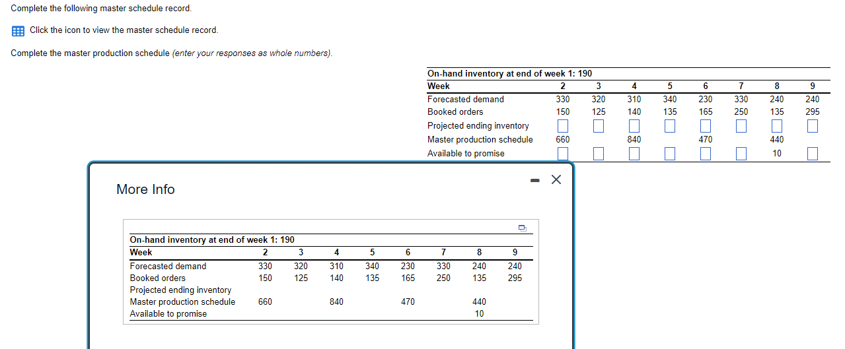This screenshot has height=349, width=845.
Task: Click MPS value 470 in main table
Action: [706, 140]
